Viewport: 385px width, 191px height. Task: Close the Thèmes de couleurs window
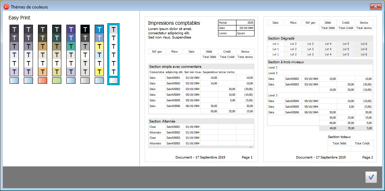pos(375,7)
